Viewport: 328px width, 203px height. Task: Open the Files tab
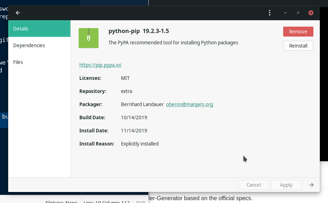coord(39,62)
